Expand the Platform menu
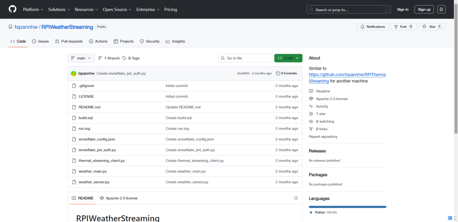The width and height of the screenshot is (458, 222). click(33, 9)
